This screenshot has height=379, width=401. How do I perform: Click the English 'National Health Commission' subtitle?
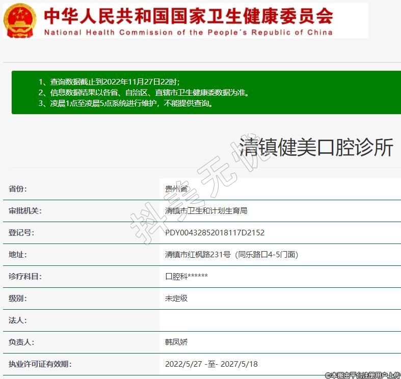(188, 32)
